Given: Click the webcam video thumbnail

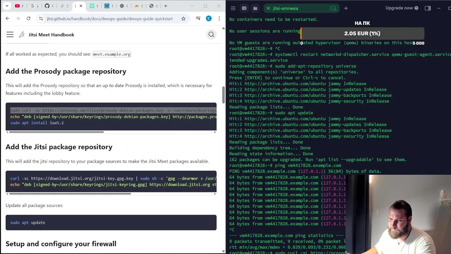Looking at the screenshot, I should (x=398, y=214).
